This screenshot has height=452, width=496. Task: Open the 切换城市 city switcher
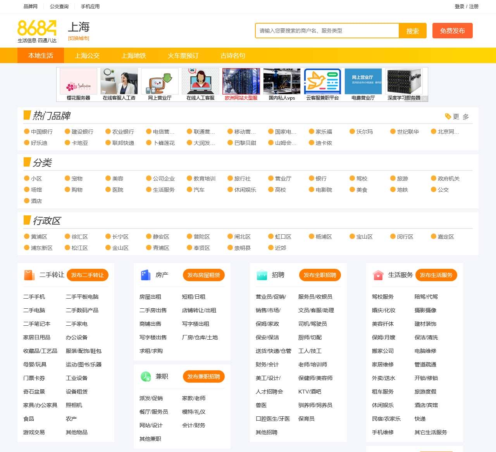[79, 38]
